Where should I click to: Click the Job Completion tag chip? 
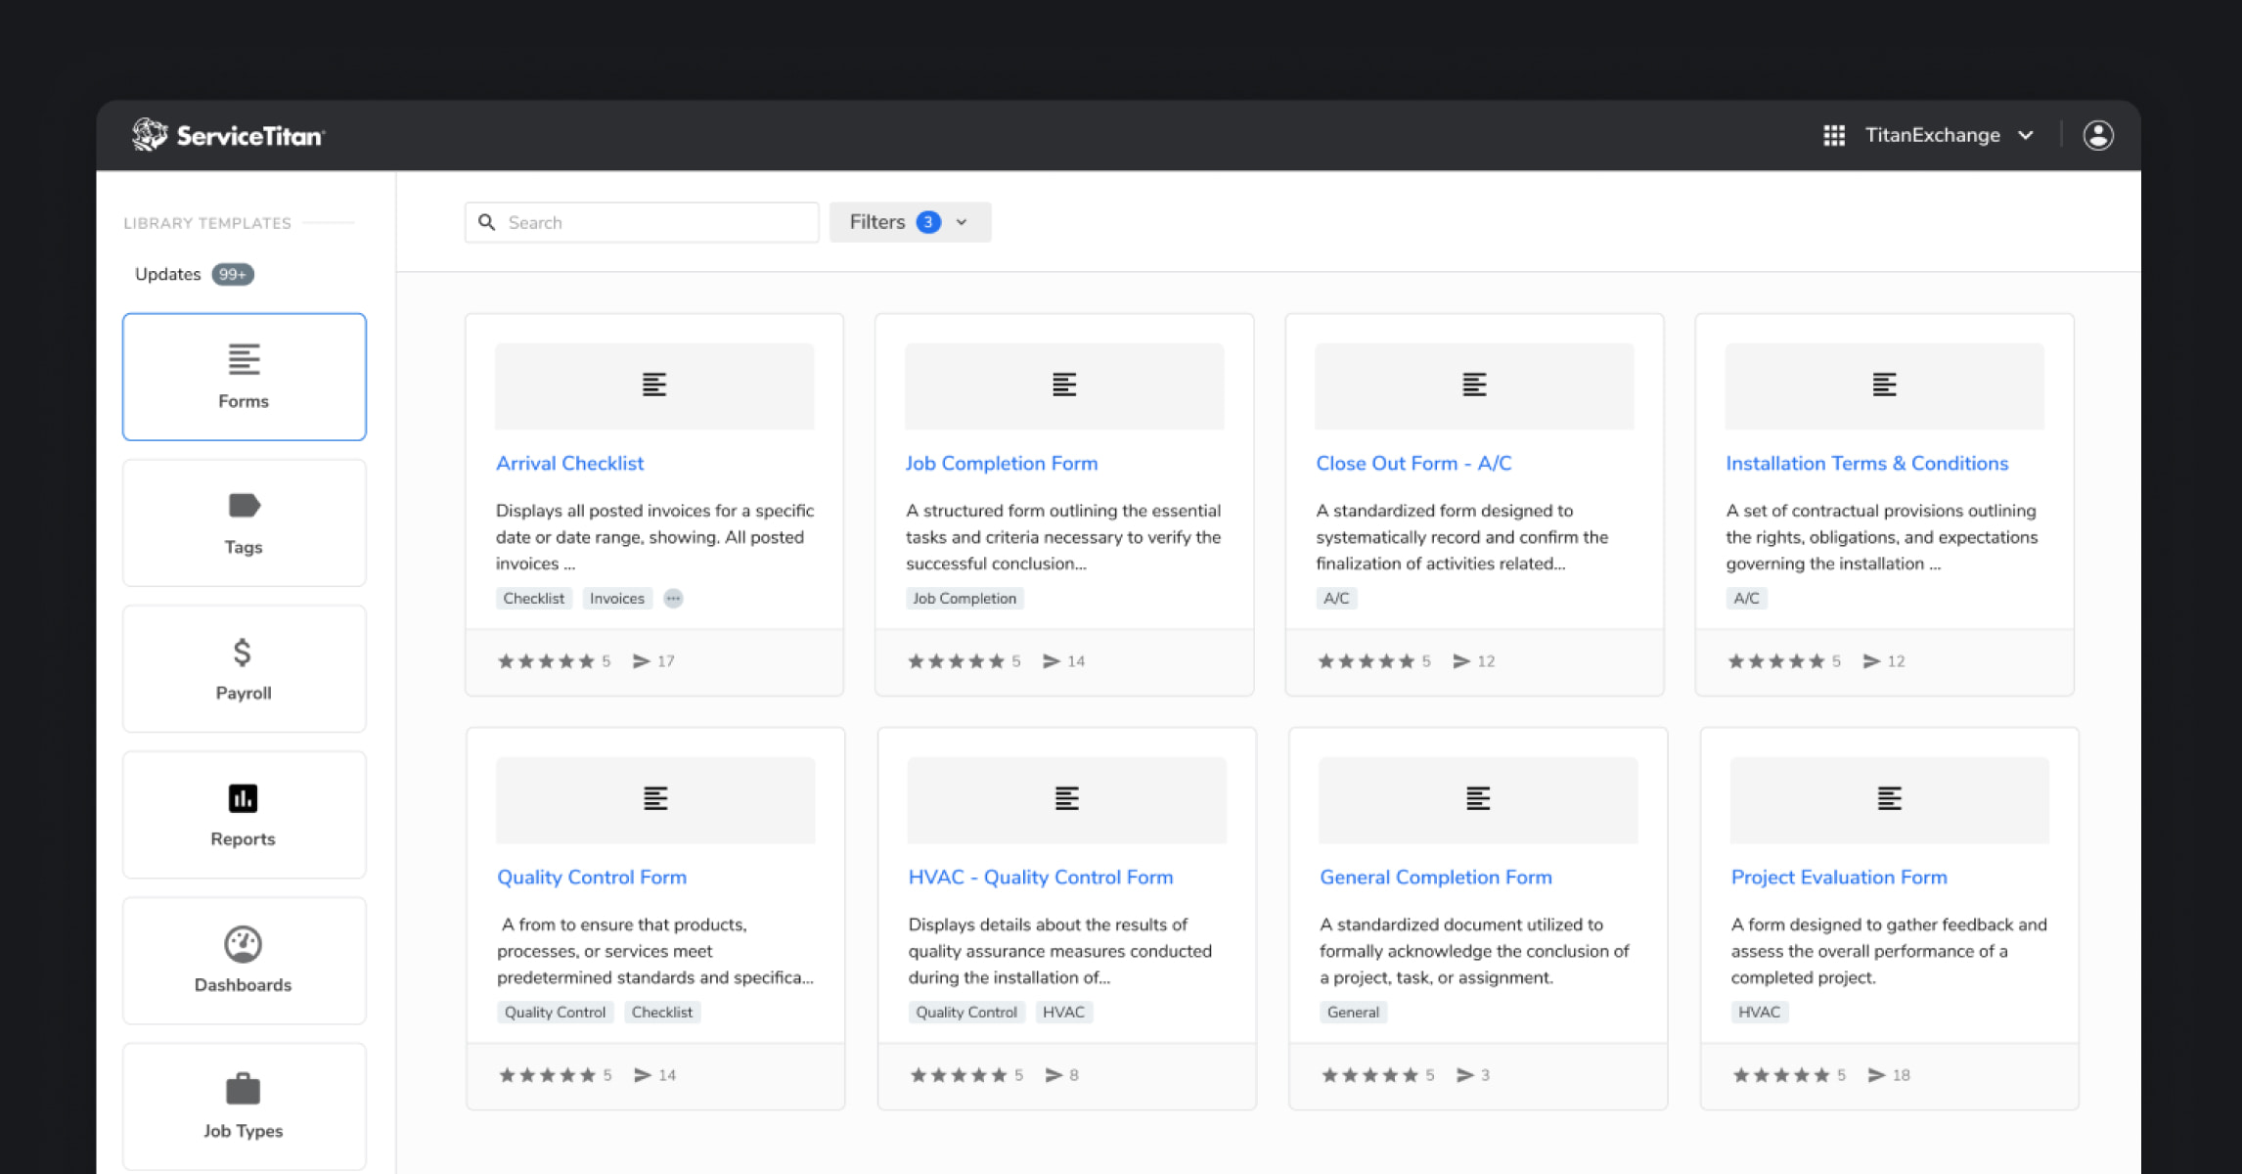[964, 598]
